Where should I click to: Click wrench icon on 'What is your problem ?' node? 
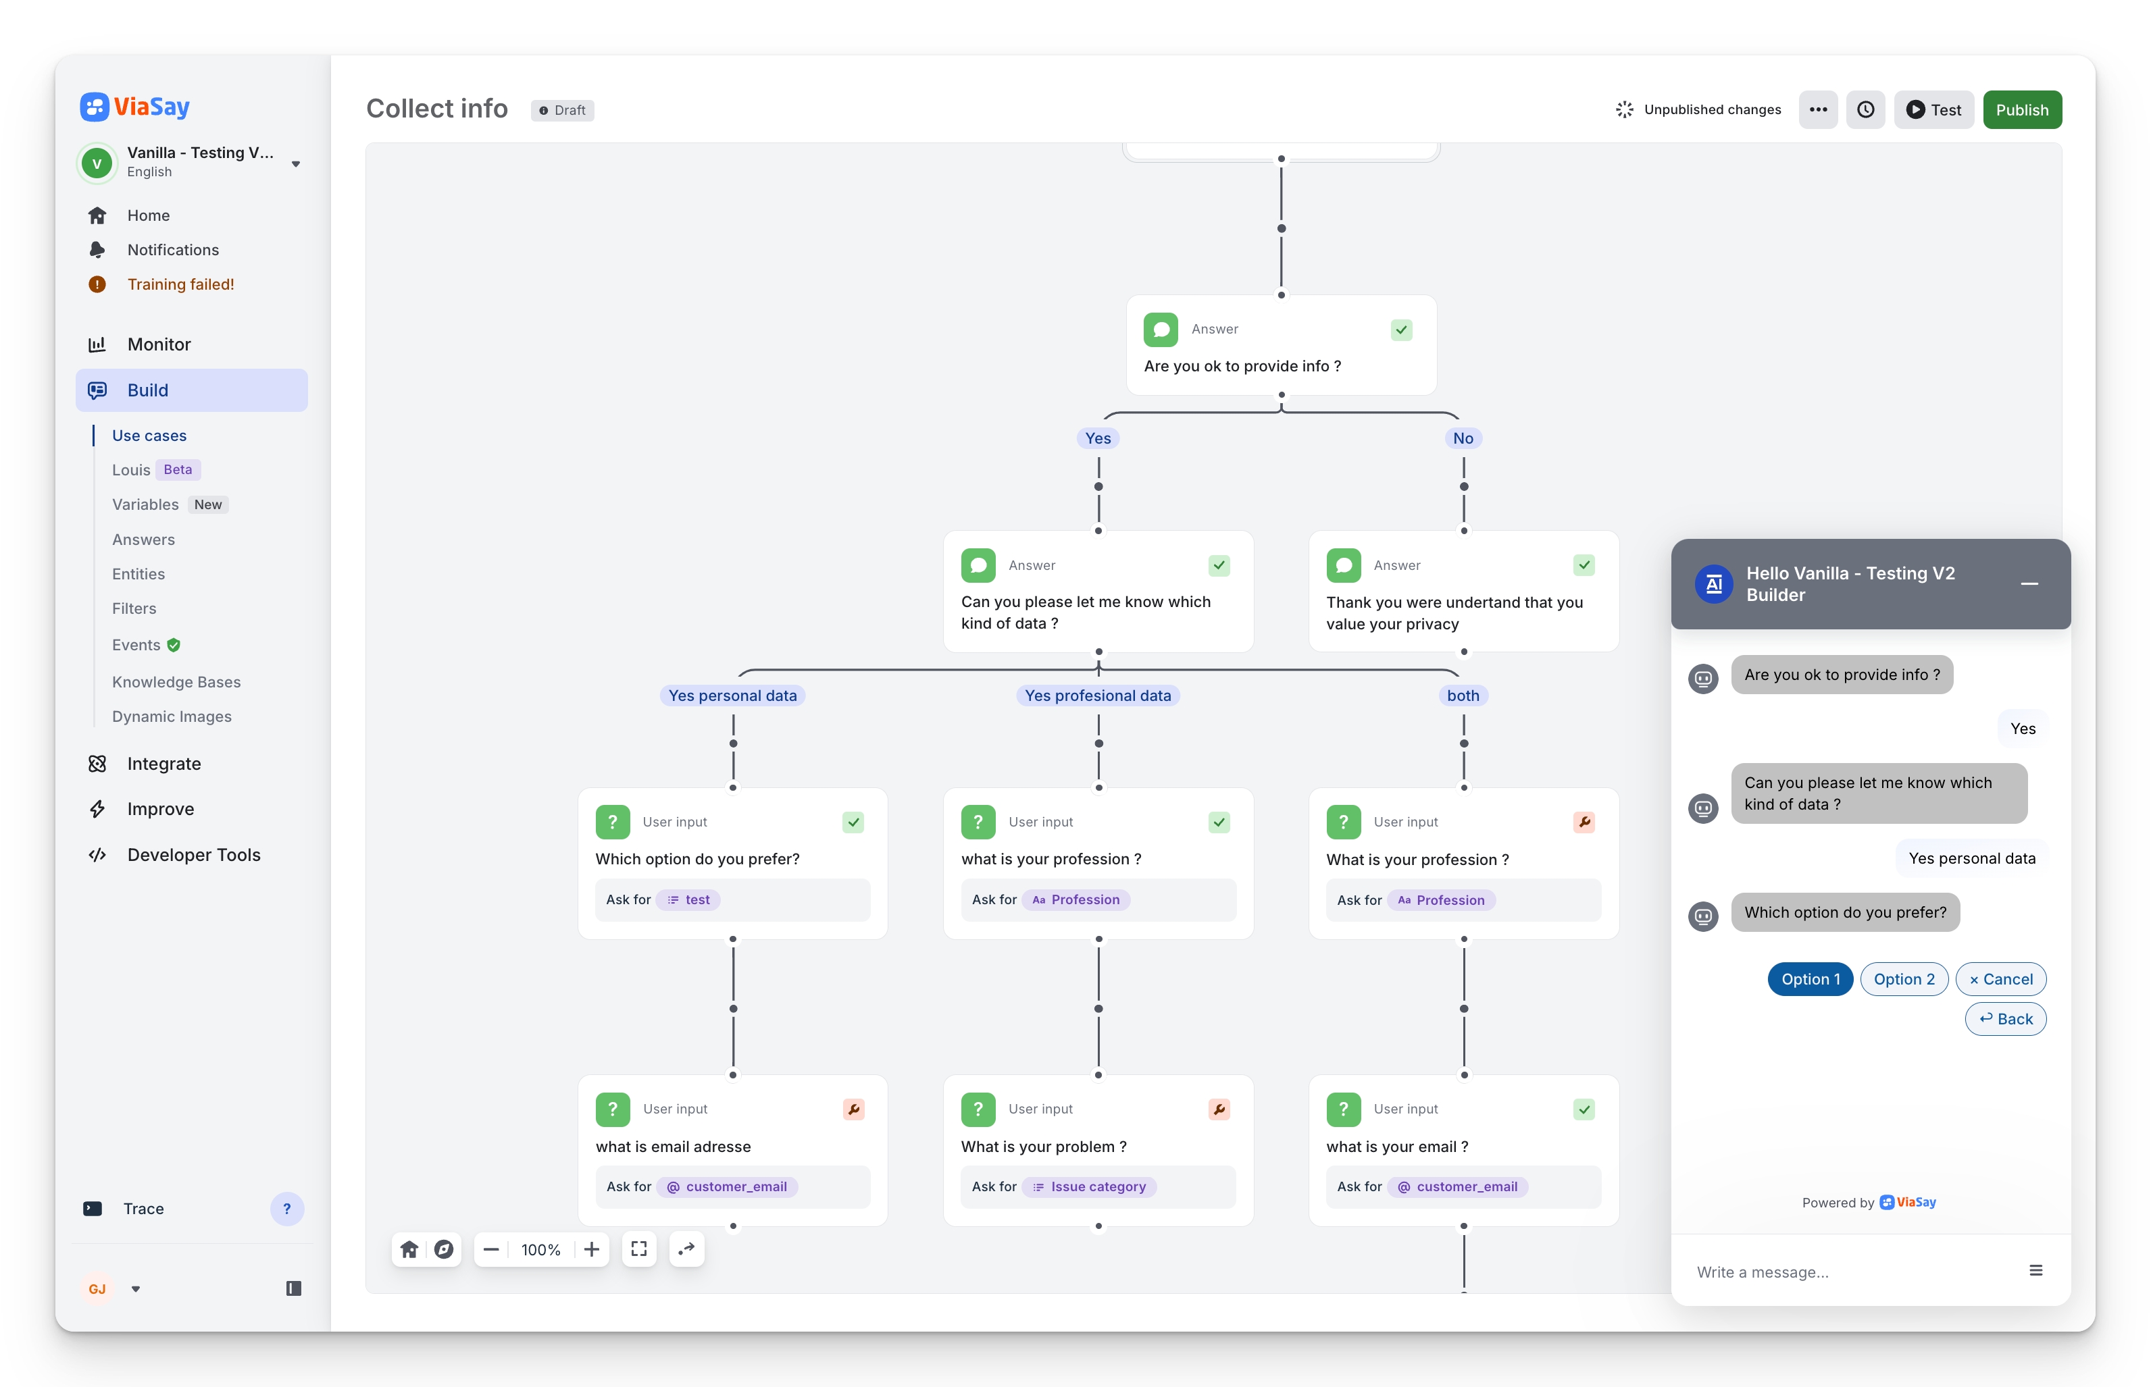tap(1219, 1109)
